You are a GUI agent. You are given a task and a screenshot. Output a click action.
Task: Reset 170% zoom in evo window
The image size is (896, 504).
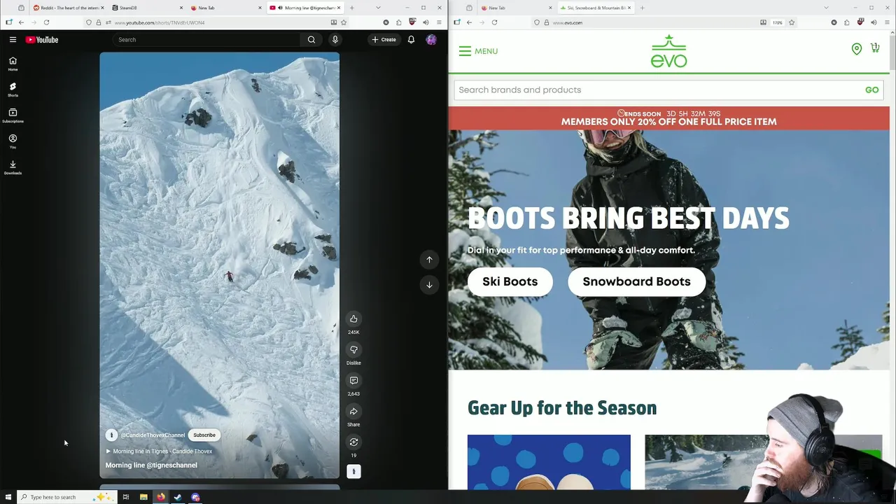point(778,22)
